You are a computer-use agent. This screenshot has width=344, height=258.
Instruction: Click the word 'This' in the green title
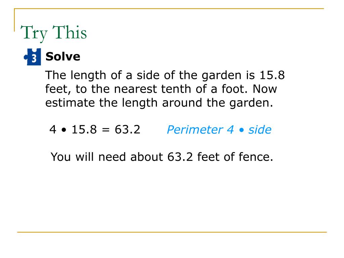pyautogui.click(x=70, y=32)
